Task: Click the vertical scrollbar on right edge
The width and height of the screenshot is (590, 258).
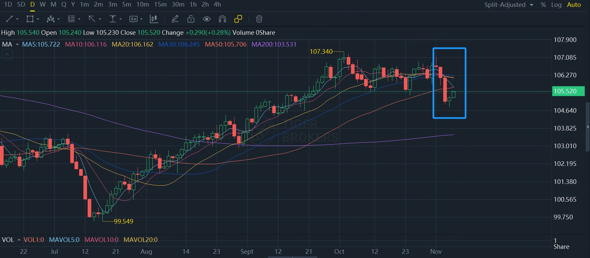Action: (x=587, y=127)
